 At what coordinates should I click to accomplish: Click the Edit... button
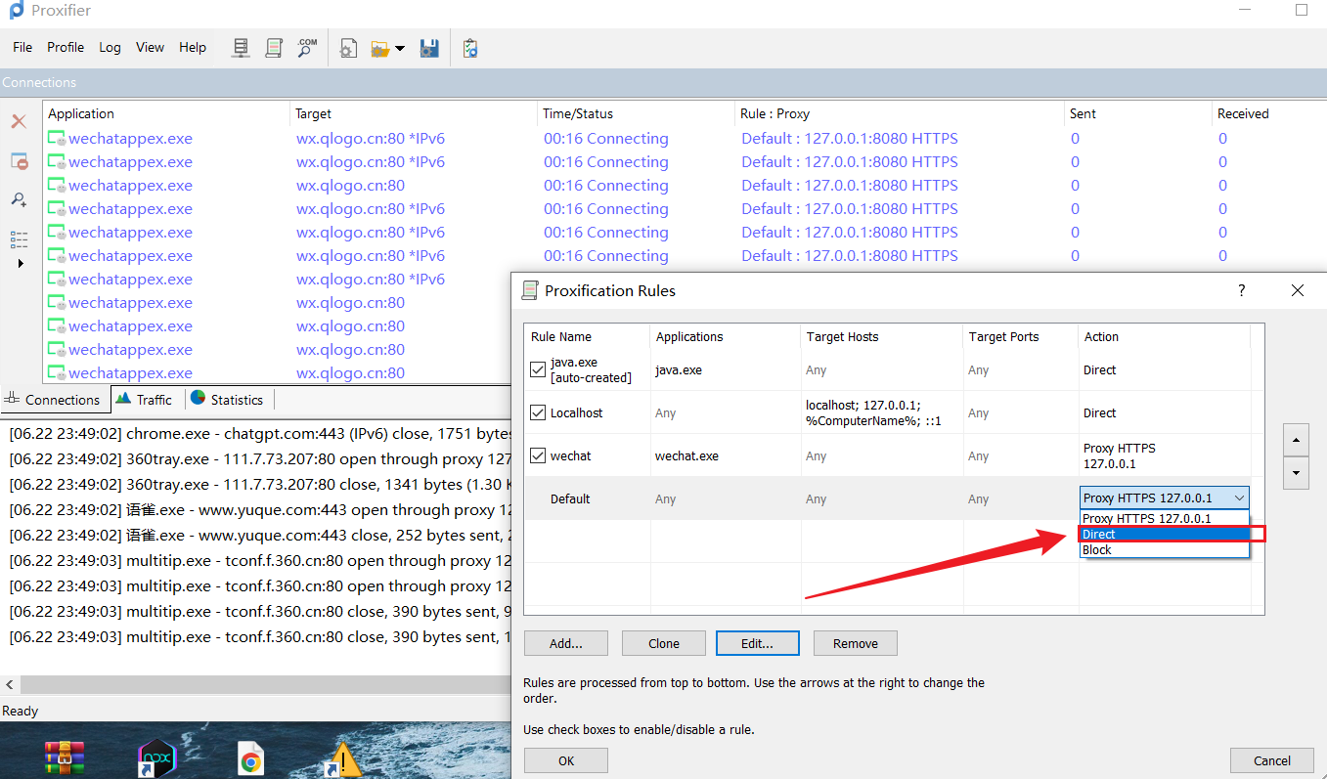coord(758,643)
